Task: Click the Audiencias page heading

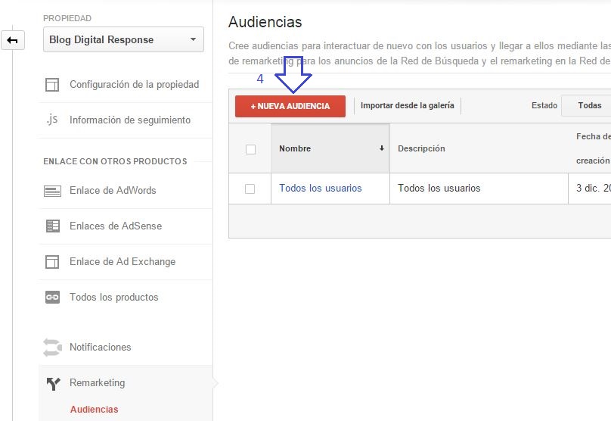Action: [265, 22]
